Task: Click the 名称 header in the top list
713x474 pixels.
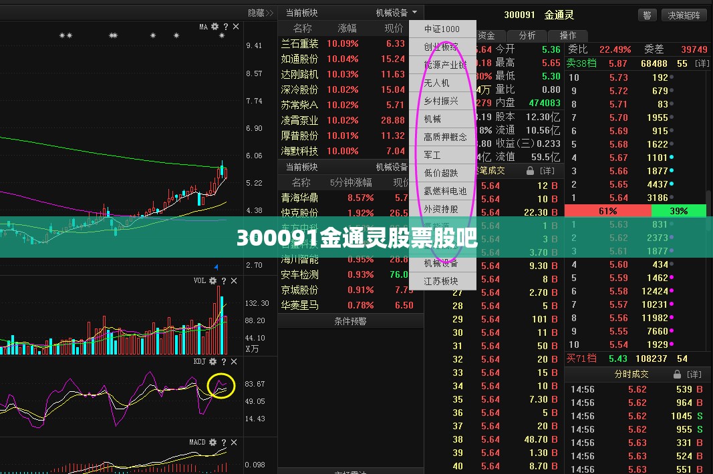Action: coord(303,28)
